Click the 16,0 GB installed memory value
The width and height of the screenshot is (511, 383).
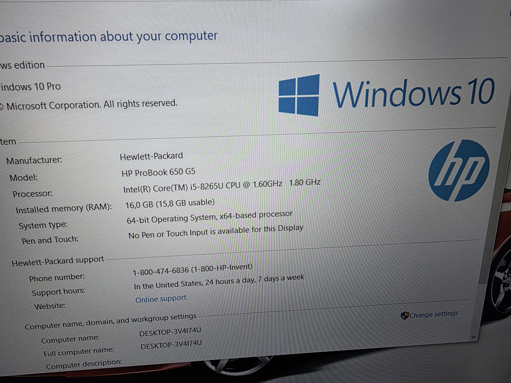(x=170, y=203)
